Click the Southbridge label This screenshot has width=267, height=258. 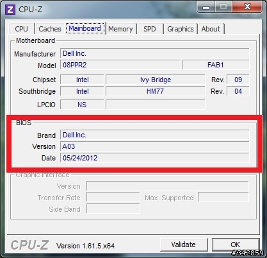click(x=37, y=91)
